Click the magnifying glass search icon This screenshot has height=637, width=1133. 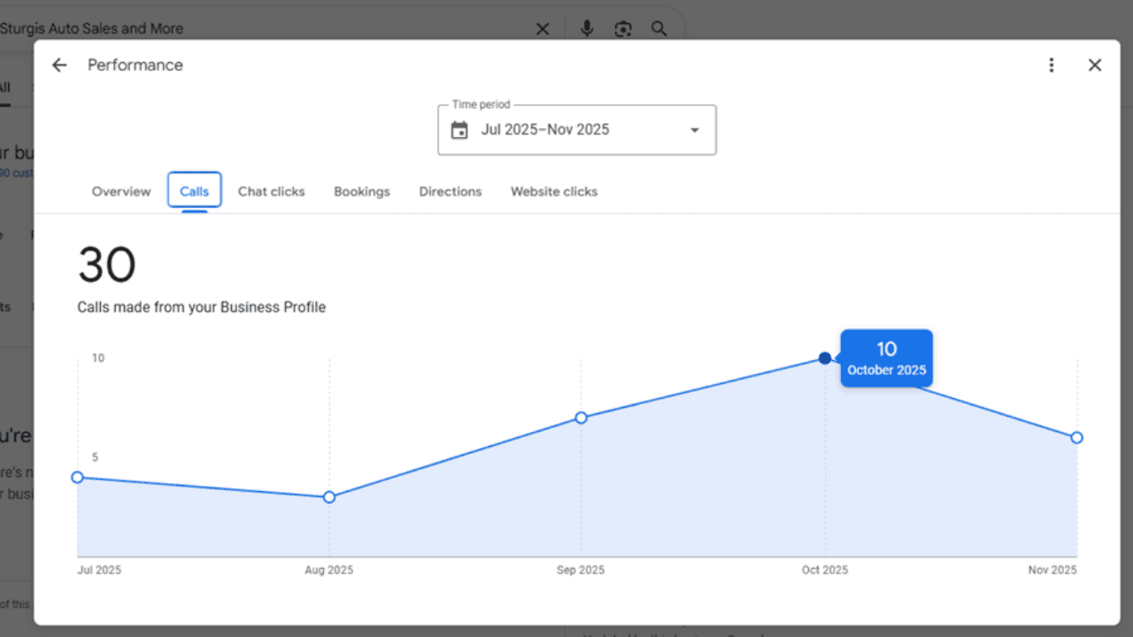(659, 28)
